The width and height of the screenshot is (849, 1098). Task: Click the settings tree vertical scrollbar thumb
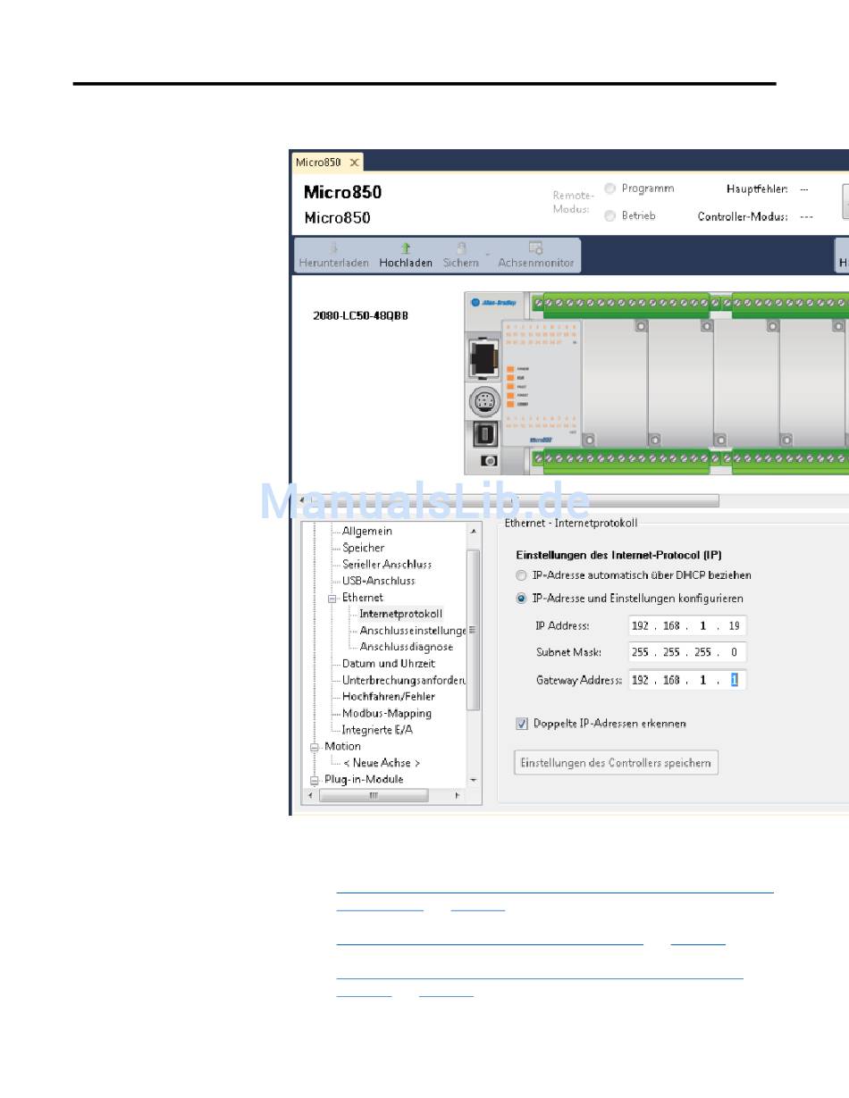(x=474, y=631)
